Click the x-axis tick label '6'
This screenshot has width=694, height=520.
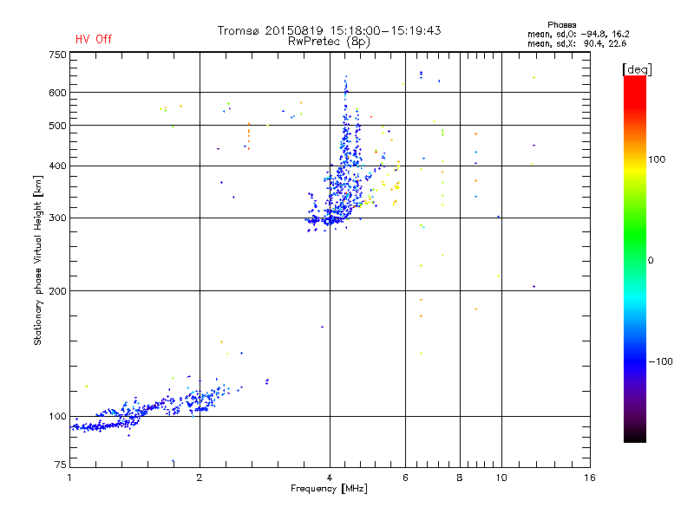tap(405, 478)
